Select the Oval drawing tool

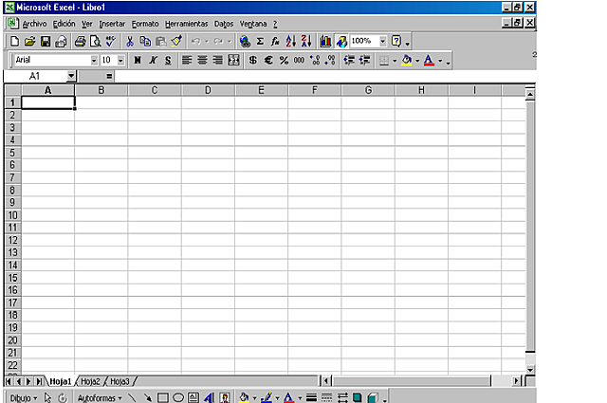coord(178,397)
